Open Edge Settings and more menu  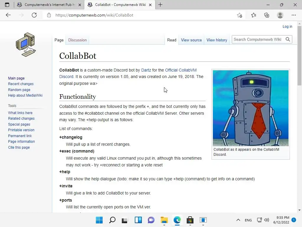coord(293,15)
